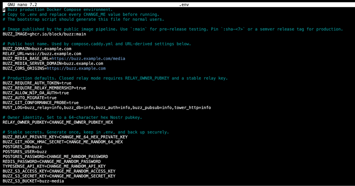This screenshot has width=355, height=186.
Task: Click the BUZZ_MEDIA_SERVER_DOMAIN line
Action: [x=53, y=63]
